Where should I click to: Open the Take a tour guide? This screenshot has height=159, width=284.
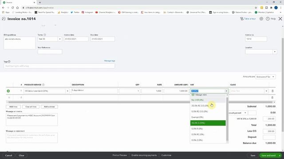click(248, 19)
